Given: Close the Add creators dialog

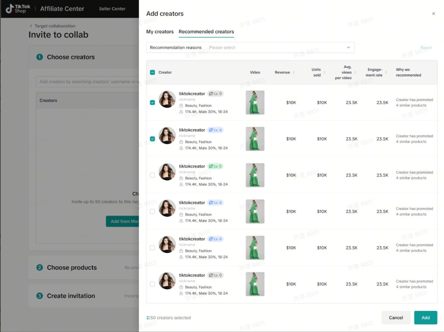Looking at the screenshot, I should (x=433, y=14).
